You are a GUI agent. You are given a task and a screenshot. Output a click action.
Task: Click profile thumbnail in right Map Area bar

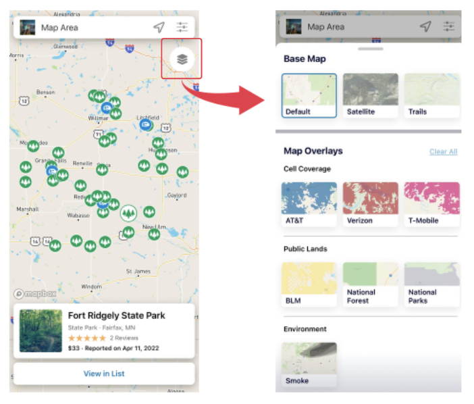[294, 26]
